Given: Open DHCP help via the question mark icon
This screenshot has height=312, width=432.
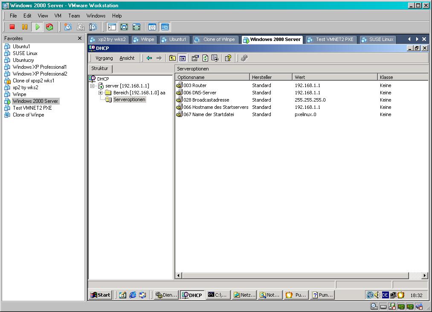Looking at the screenshot, I should pyautogui.click(x=228, y=58).
